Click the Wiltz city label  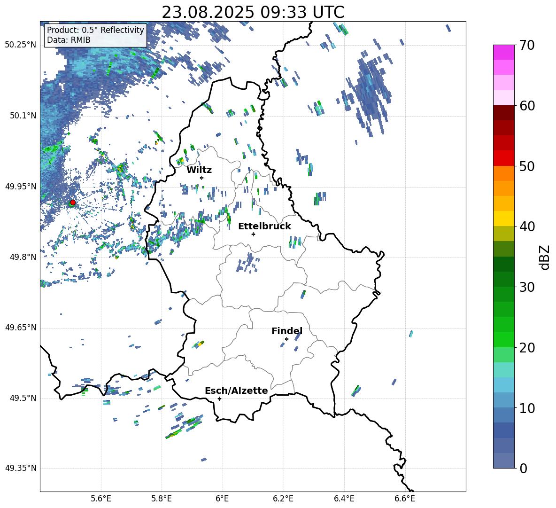tap(199, 170)
